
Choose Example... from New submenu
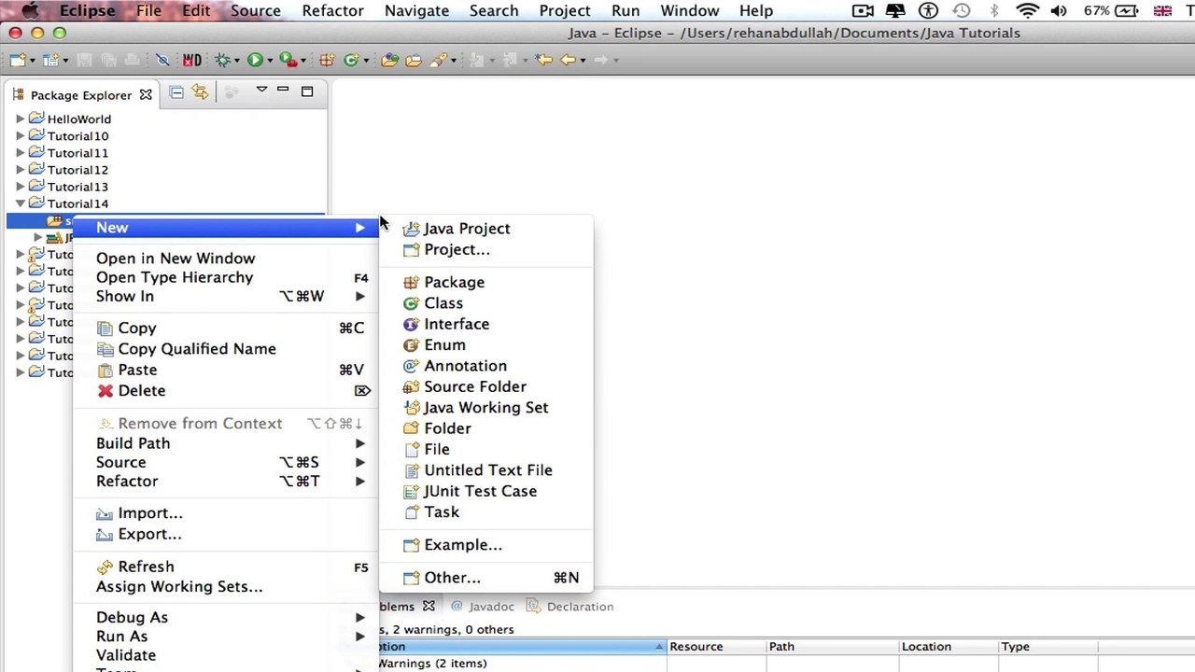485,545
